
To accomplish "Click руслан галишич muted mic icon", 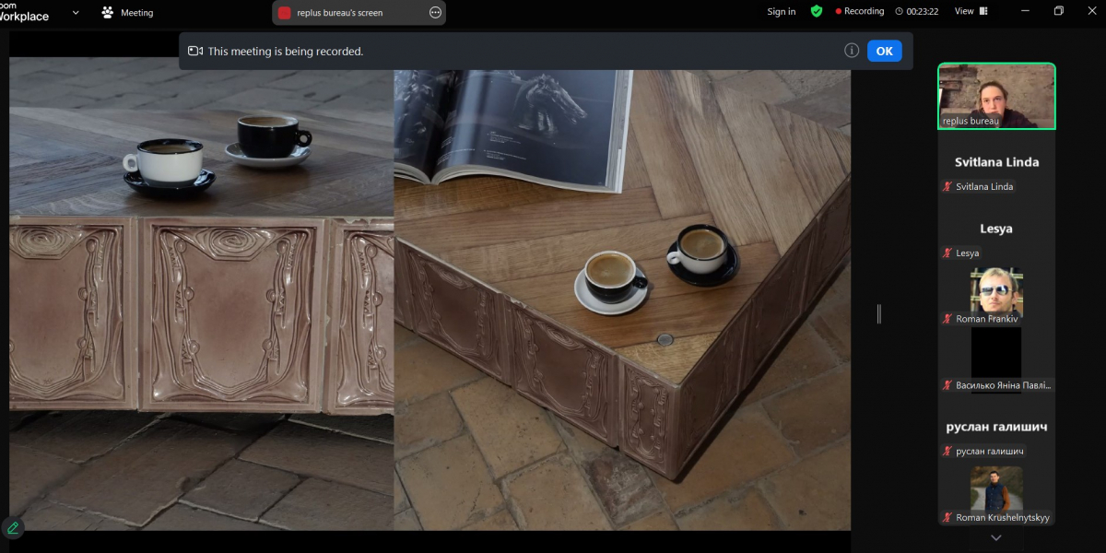I will 947,451.
